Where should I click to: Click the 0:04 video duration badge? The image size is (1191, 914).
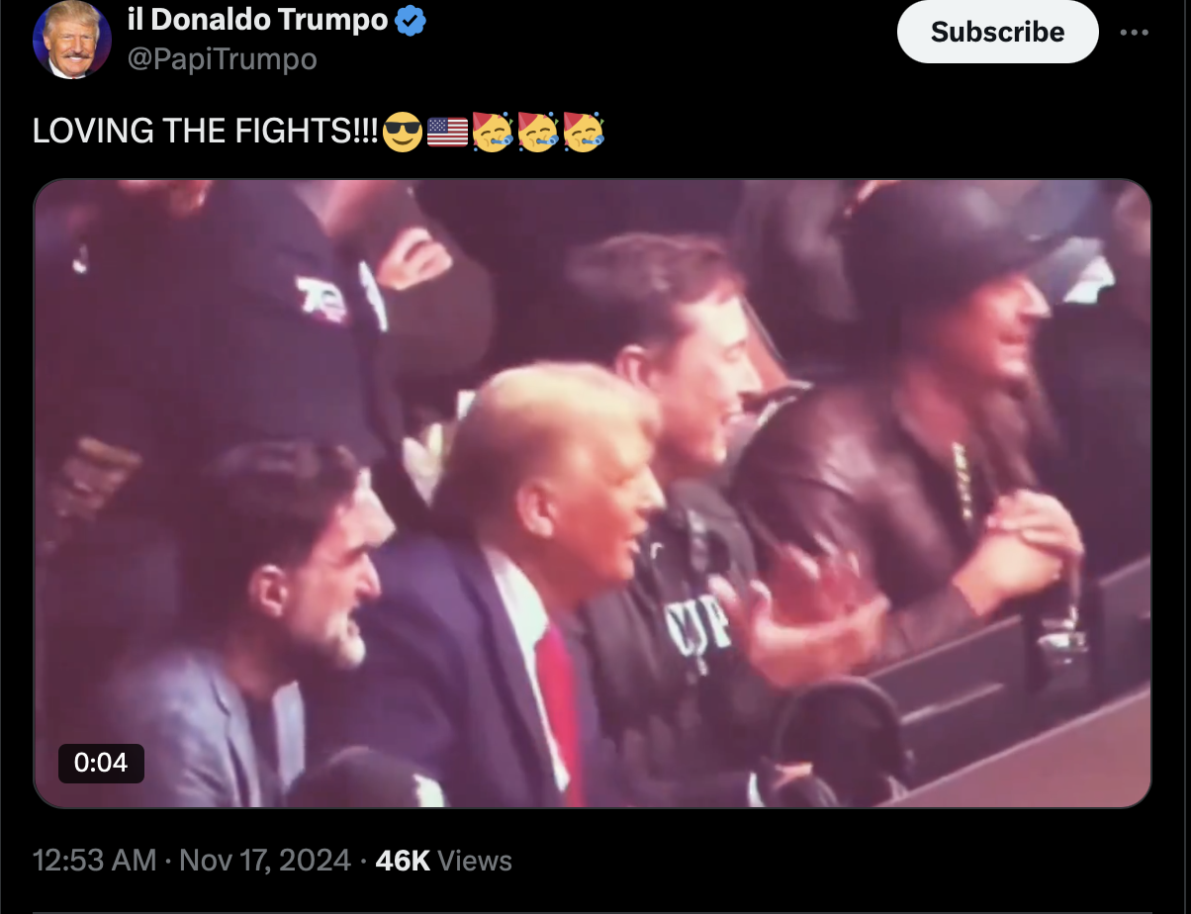(101, 763)
